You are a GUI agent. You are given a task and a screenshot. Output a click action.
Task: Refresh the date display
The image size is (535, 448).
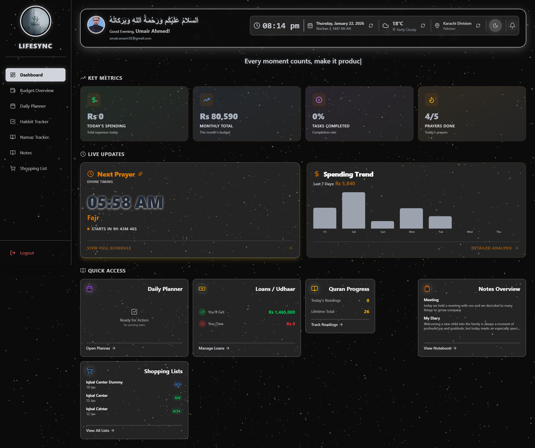371,26
